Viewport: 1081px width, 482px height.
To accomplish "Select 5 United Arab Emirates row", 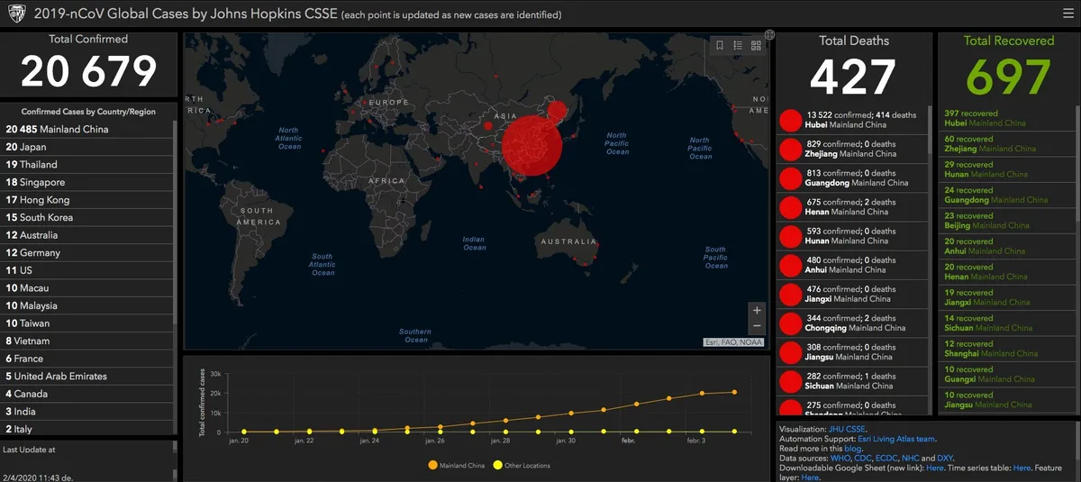I will click(x=87, y=377).
